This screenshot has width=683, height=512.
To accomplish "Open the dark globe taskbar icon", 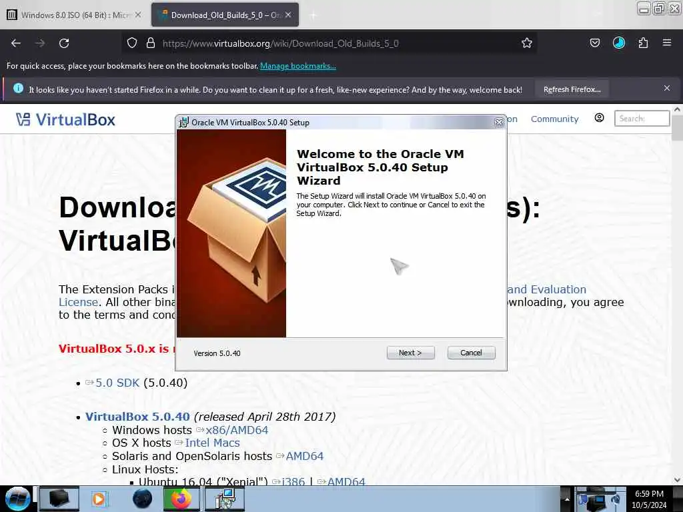I will [x=142, y=499].
